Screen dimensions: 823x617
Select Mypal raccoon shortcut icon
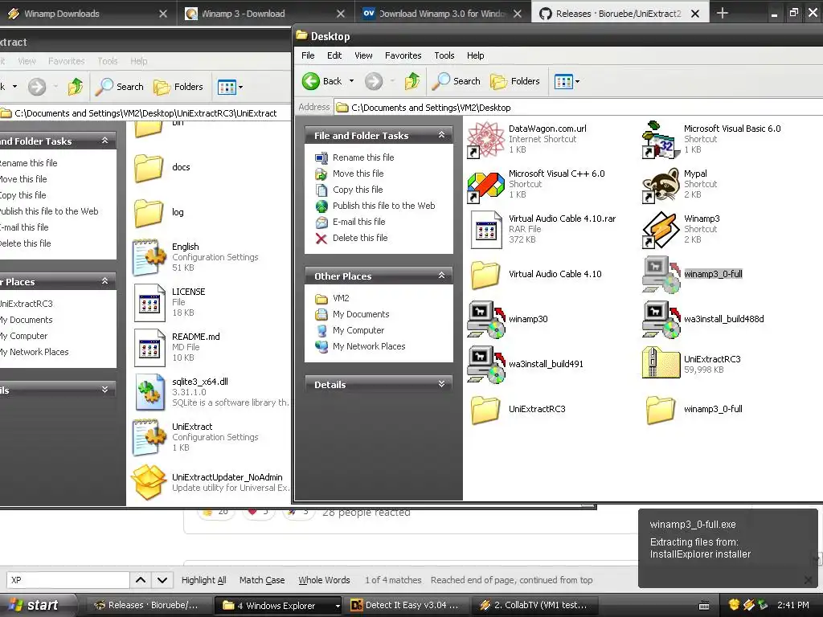point(661,185)
